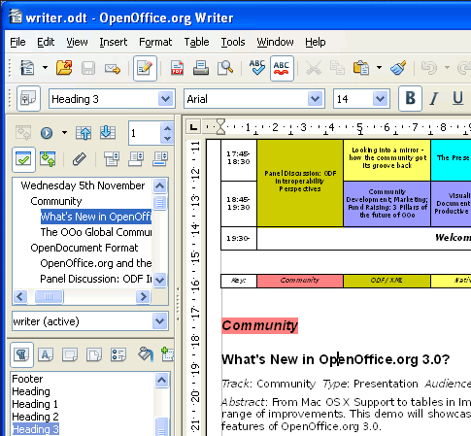This screenshot has width=471, height=436.
Task: Open the Help menu
Action: (316, 42)
